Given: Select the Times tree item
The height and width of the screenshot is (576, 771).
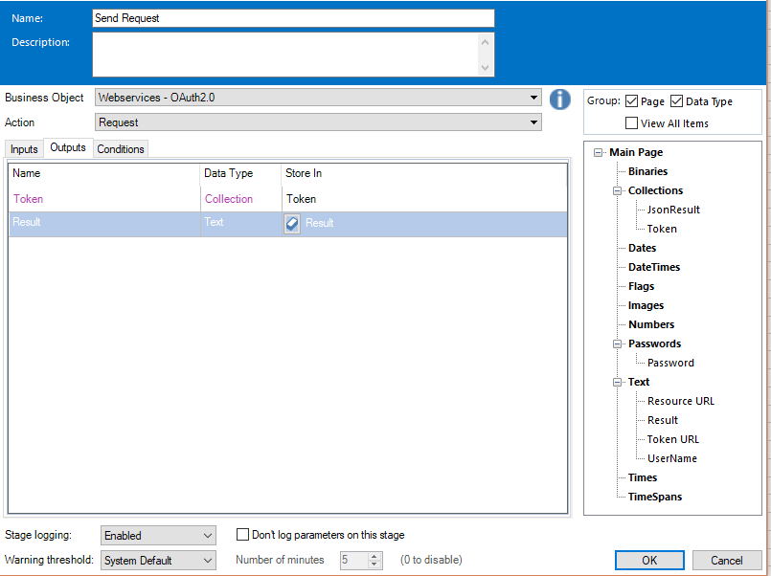Looking at the screenshot, I should pos(642,477).
